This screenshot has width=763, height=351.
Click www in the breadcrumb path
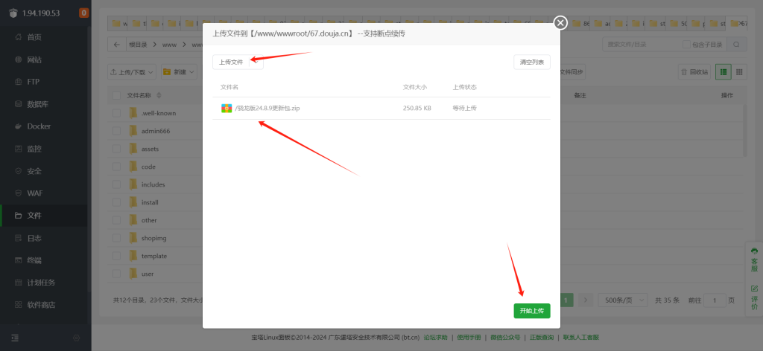(169, 45)
